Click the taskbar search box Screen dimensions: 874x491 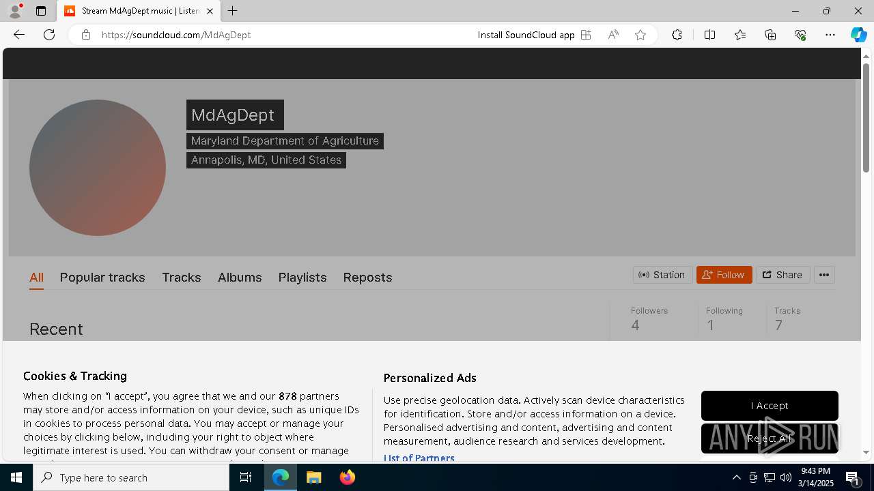(x=131, y=477)
